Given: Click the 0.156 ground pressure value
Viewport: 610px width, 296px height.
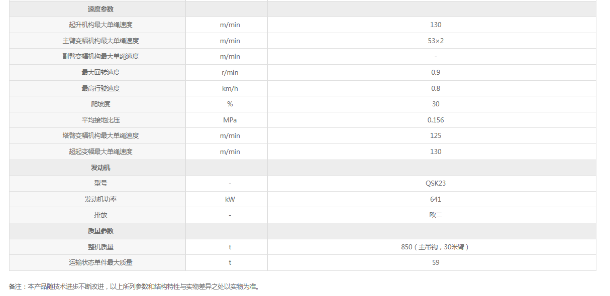Looking at the screenshot, I should tap(435, 120).
